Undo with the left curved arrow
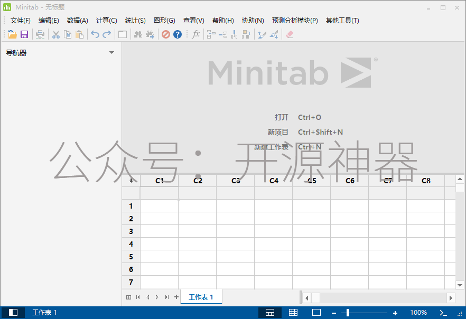This screenshot has width=466, height=319. pyautogui.click(x=95, y=34)
